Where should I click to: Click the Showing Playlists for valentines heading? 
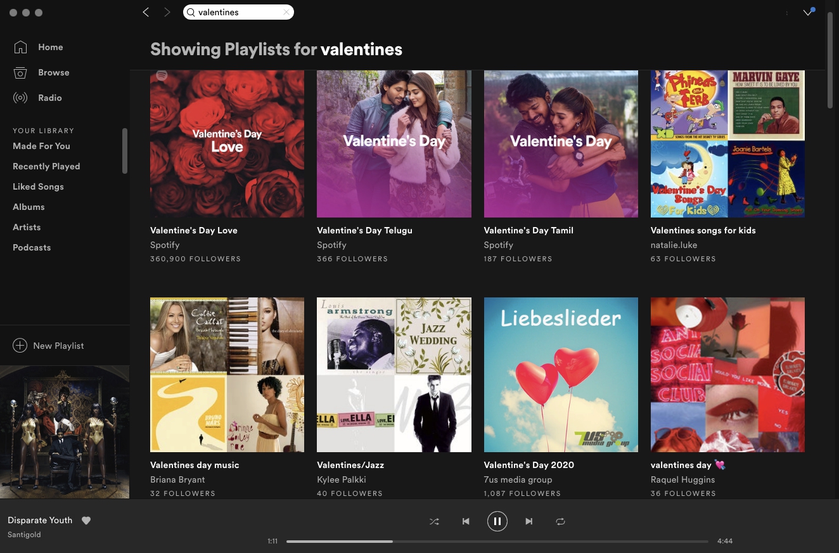click(276, 49)
